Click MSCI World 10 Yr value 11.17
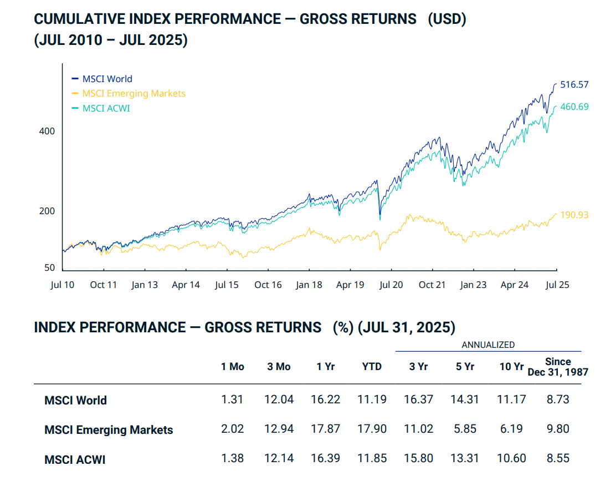595x486 pixels. [511, 400]
